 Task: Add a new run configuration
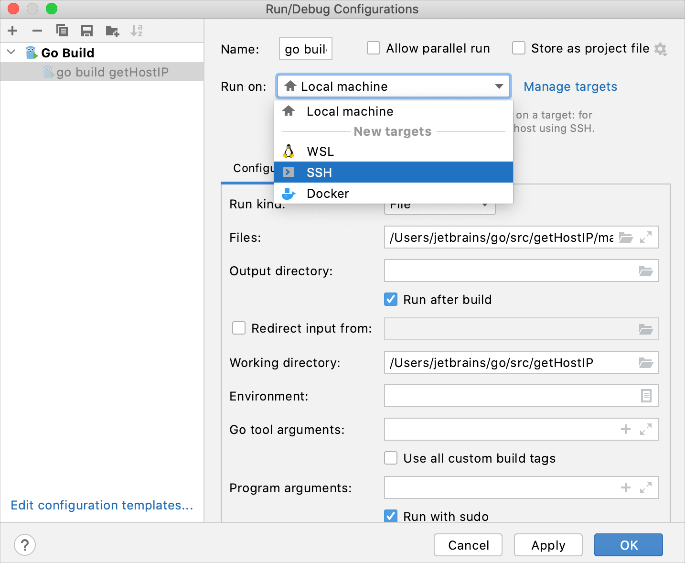[x=12, y=31]
